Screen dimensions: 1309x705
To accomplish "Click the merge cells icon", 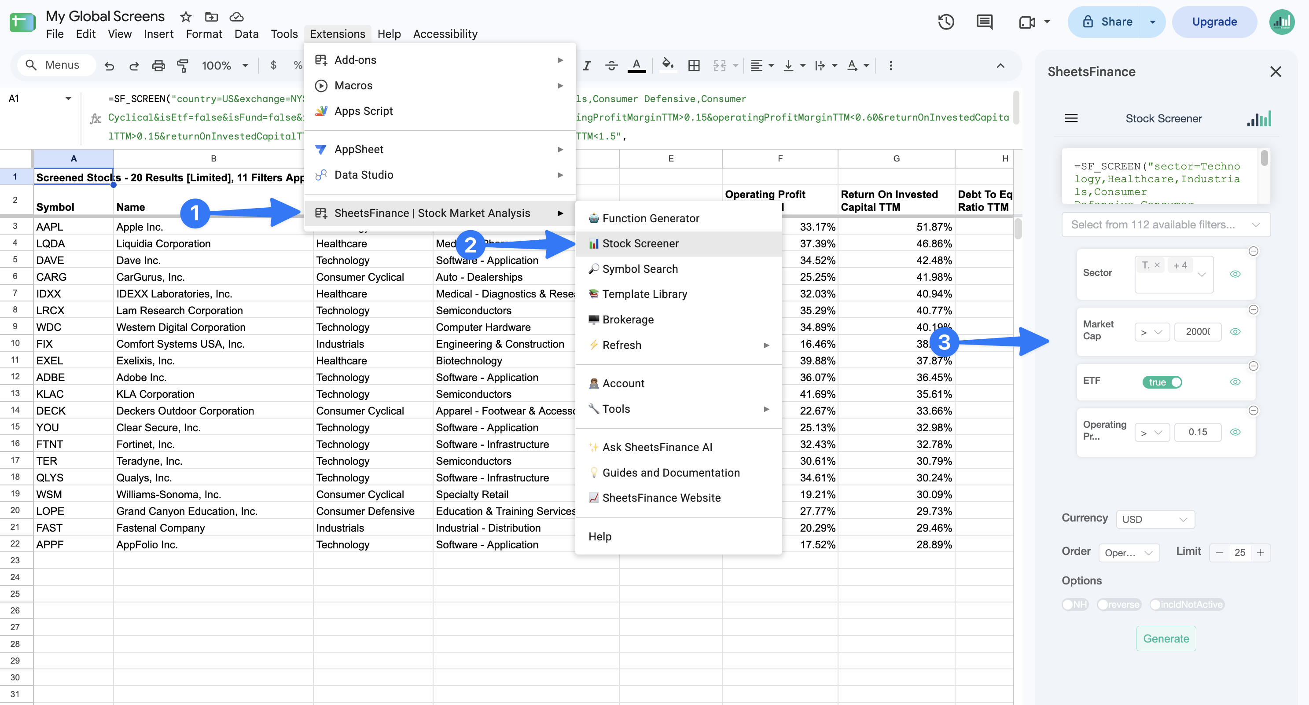I will [x=720, y=65].
